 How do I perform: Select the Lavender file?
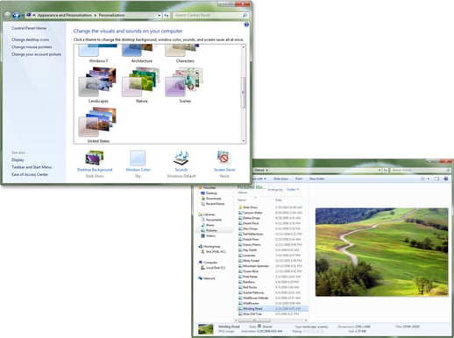pos(247,256)
